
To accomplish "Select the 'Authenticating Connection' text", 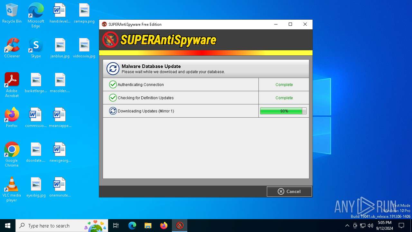I will coord(141,85).
